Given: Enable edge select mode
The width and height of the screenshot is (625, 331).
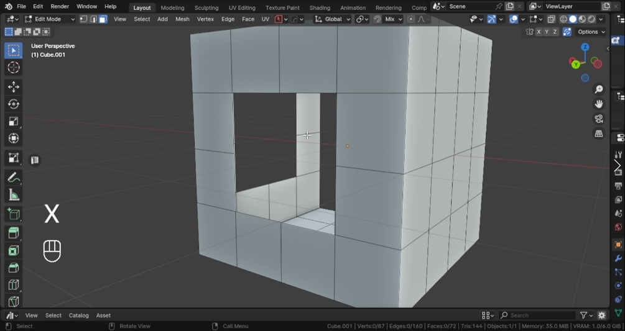Looking at the screenshot, I should pos(93,19).
